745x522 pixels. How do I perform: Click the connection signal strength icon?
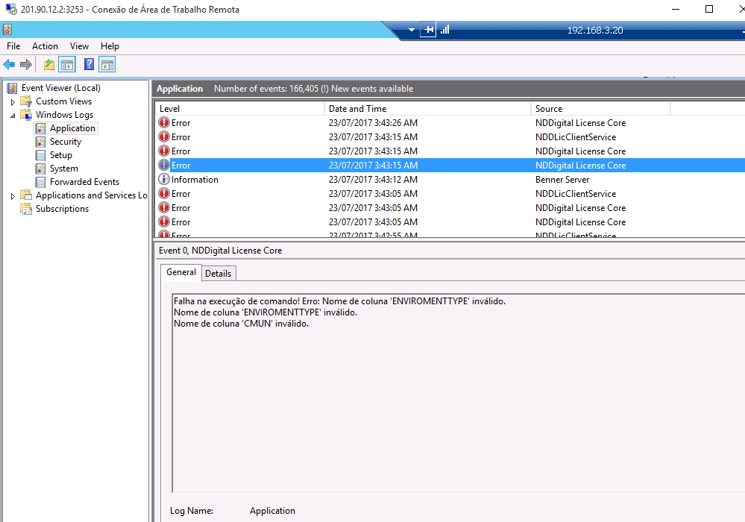(444, 30)
